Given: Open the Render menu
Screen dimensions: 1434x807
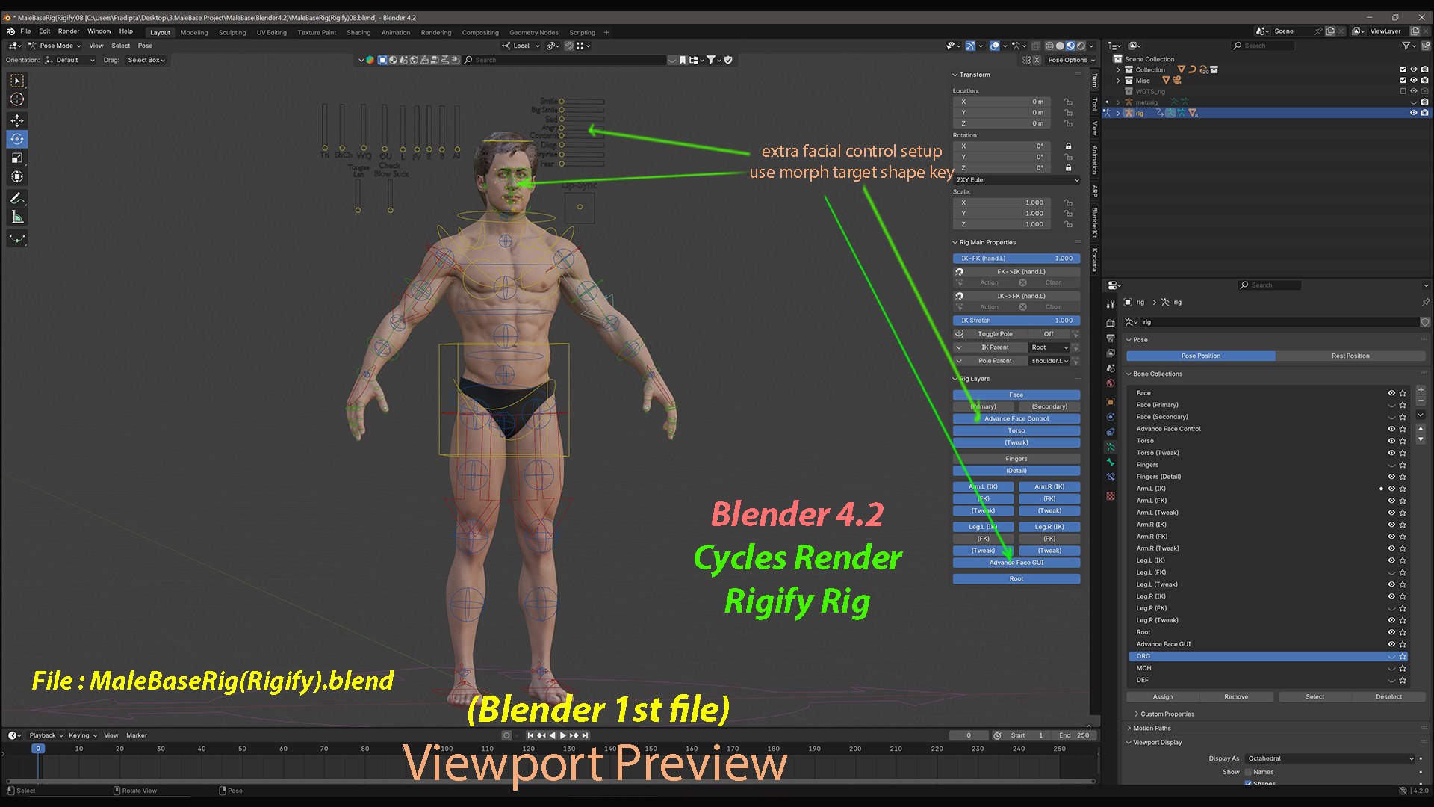Looking at the screenshot, I should [x=69, y=31].
